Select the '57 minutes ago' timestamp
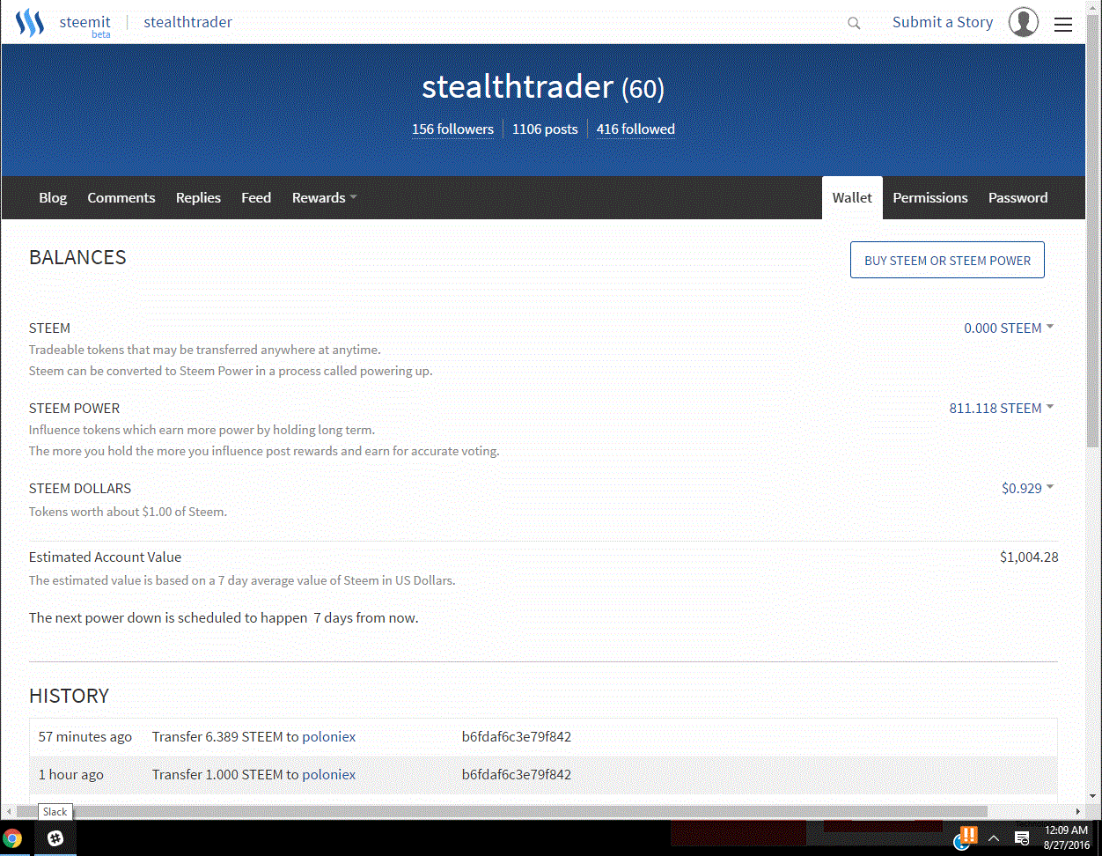This screenshot has height=856, width=1102. pos(85,736)
